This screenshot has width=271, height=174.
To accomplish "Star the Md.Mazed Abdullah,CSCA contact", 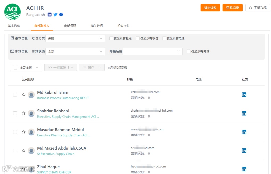I will coord(24,150).
